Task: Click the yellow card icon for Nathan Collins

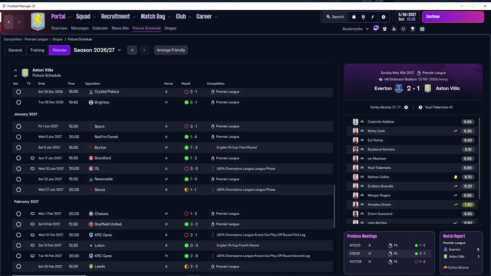Action: pyautogui.click(x=455, y=177)
